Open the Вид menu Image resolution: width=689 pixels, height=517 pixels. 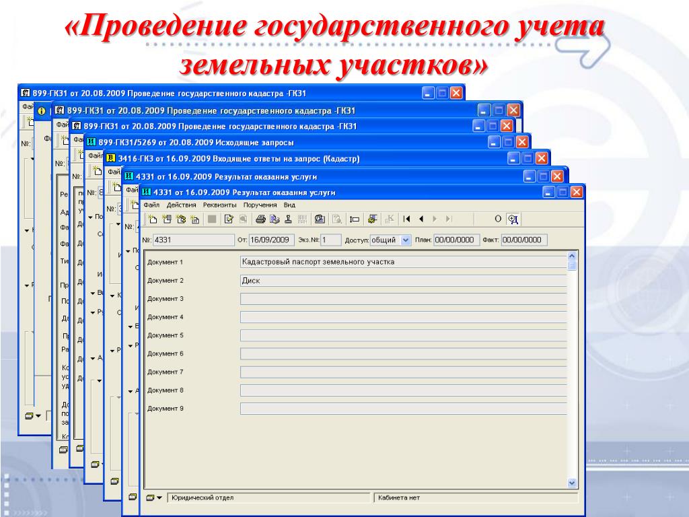click(289, 205)
